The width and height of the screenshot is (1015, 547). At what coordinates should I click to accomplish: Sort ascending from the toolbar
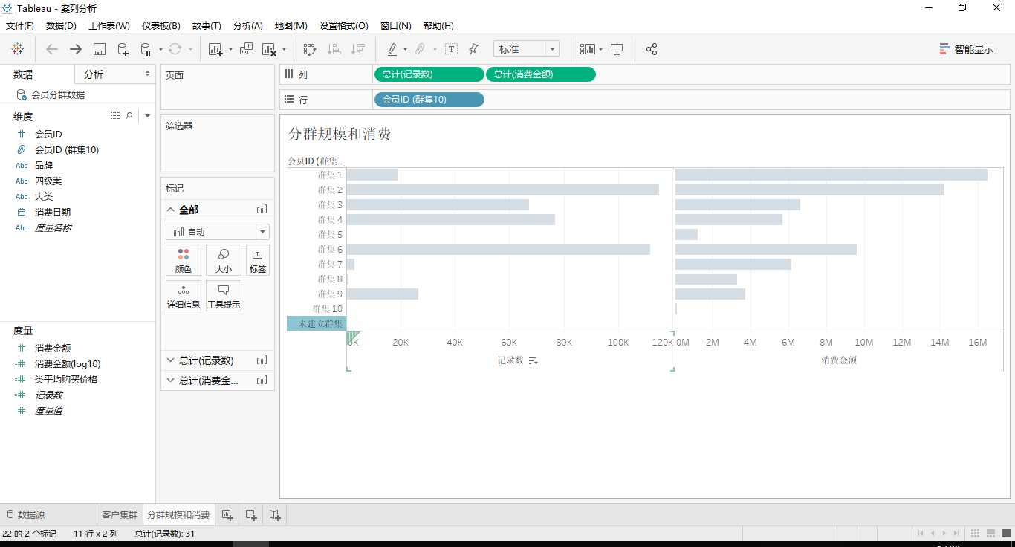click(334, 49)
